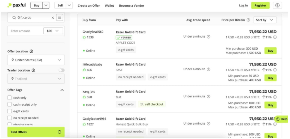Go to Wallet
This screenshot has width=290, height=139.
point(109,6)
